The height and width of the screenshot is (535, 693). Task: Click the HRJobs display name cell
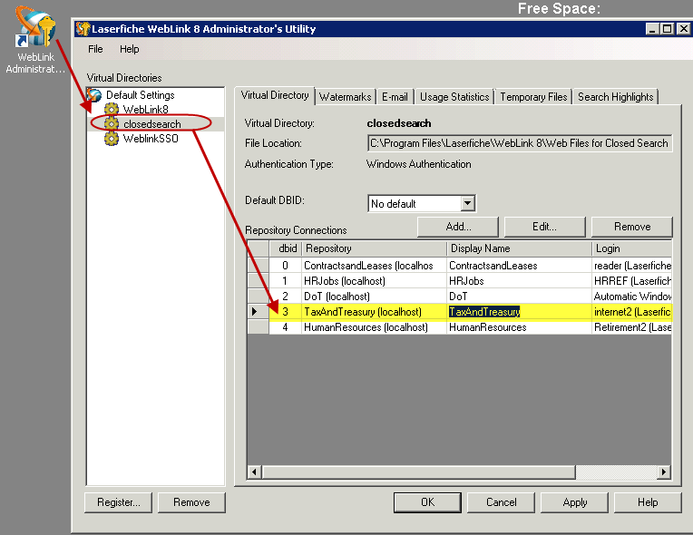520,281
